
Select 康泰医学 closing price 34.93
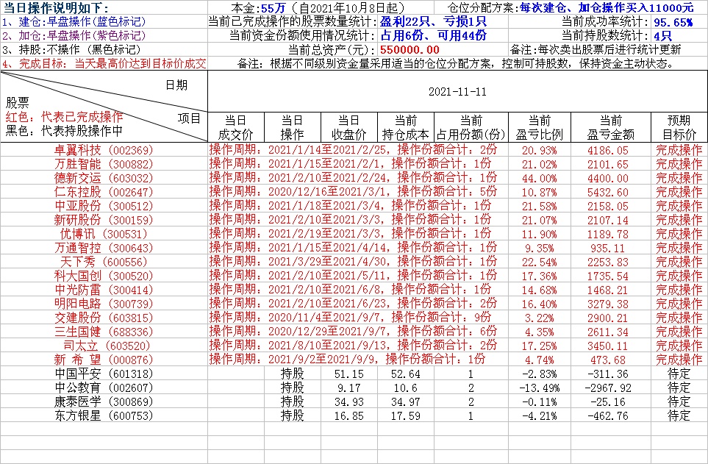(349, 402)
